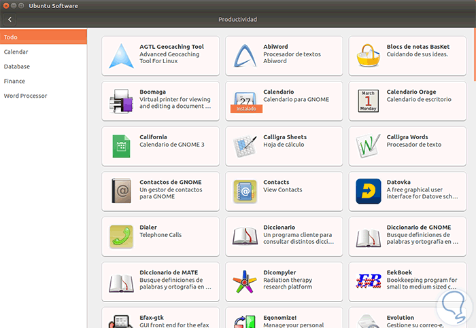
Task: Open the Diccionario de GNOME title
Action: (419, 227)
